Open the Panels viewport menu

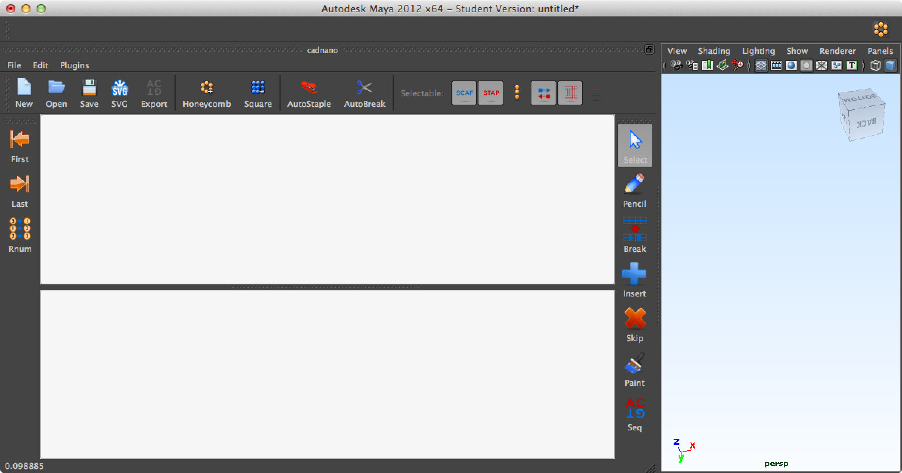pos(880,51)
